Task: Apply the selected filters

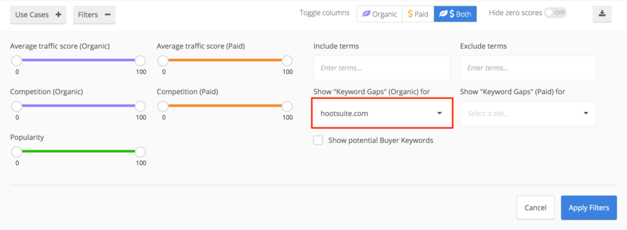Action: click(588, 207)
